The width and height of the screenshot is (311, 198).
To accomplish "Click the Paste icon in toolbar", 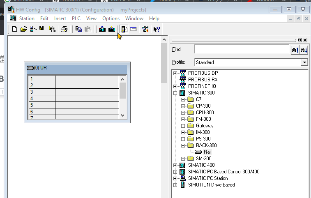I will coord(88,29).
